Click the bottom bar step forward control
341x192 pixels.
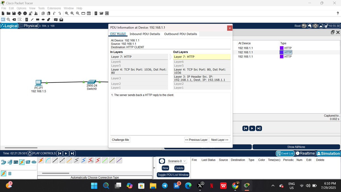point(72,153)
